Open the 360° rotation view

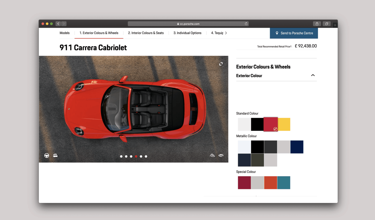coord(221,155)
